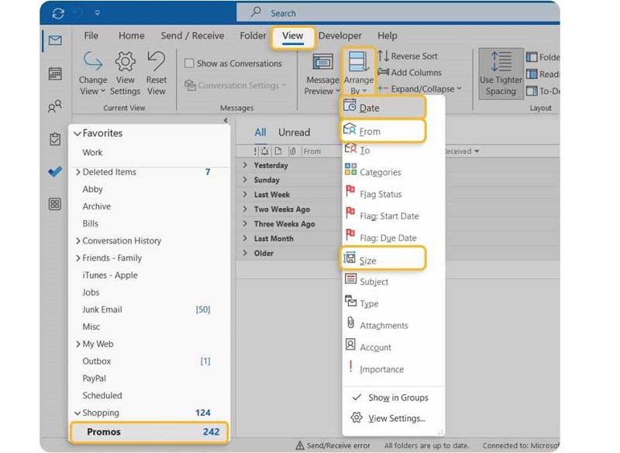The width and height of the screenshot is (620, 453).
Task: Click the To-Do Bar layout button
Action: pyautogui.click(x=542, y=91)
